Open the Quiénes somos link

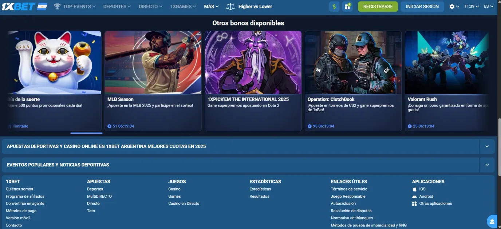(x=19, y=189)
